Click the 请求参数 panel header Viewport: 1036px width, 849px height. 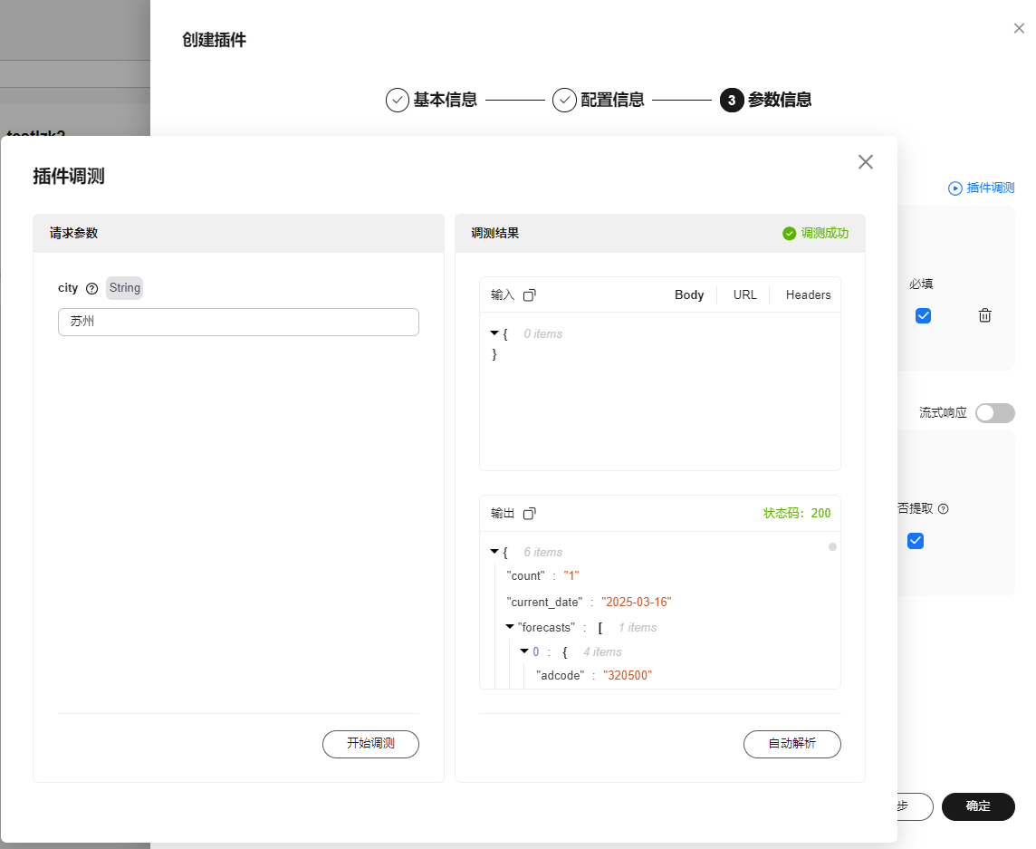pyautogui.click(x=238, y=234)
